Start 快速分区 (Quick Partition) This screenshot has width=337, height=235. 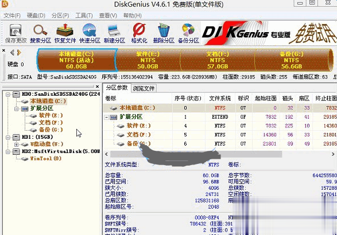[x=90, y=33]
